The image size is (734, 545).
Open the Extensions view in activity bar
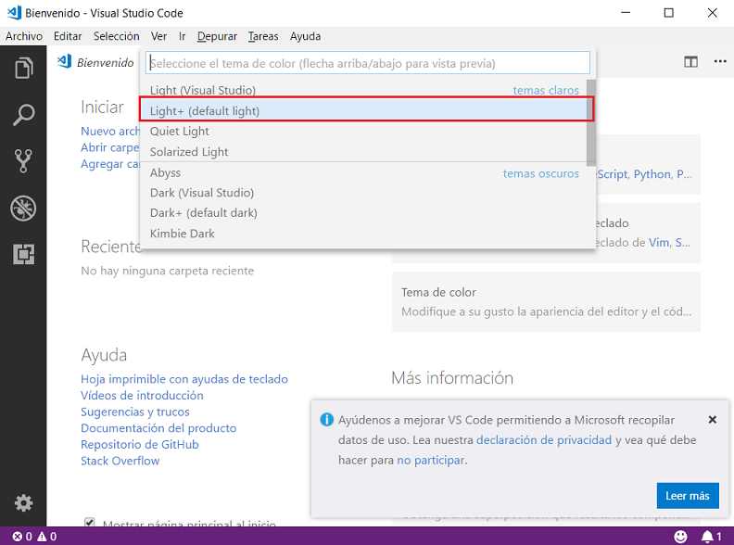click(x=23, y=254)
